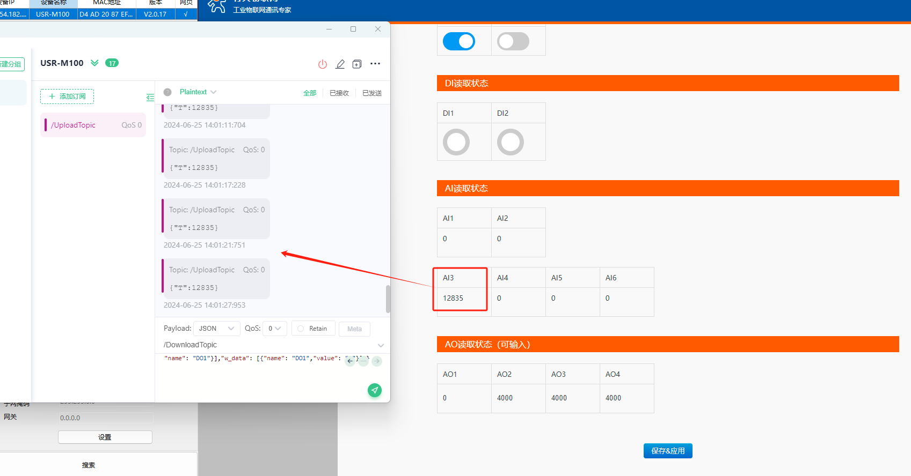Viewport: 911px width, 476px height.
Task: Click the green send message button
Action: (375, 390)
